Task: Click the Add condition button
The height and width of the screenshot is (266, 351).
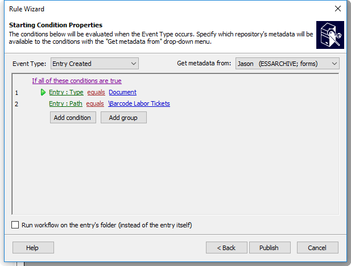Action: 73,118
